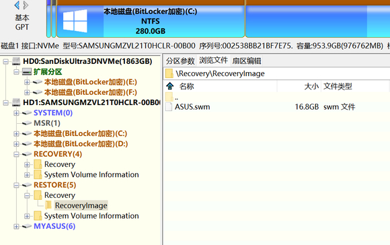Click the HD1 SAMSUNG hard disk icon
The width and height of the screenshot is (390, 245).
coord(16,102)
